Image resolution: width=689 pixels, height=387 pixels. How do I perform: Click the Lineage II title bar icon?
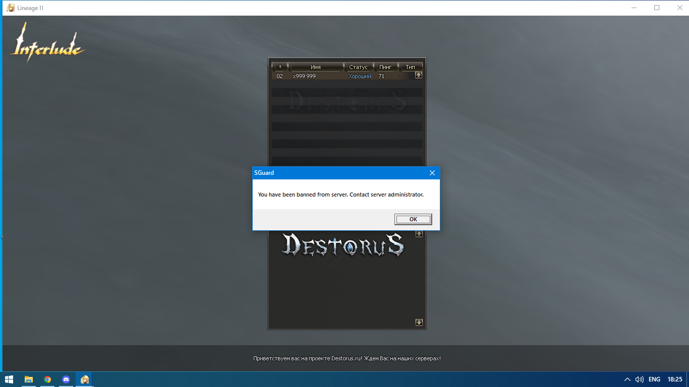[x=11, y=8]
